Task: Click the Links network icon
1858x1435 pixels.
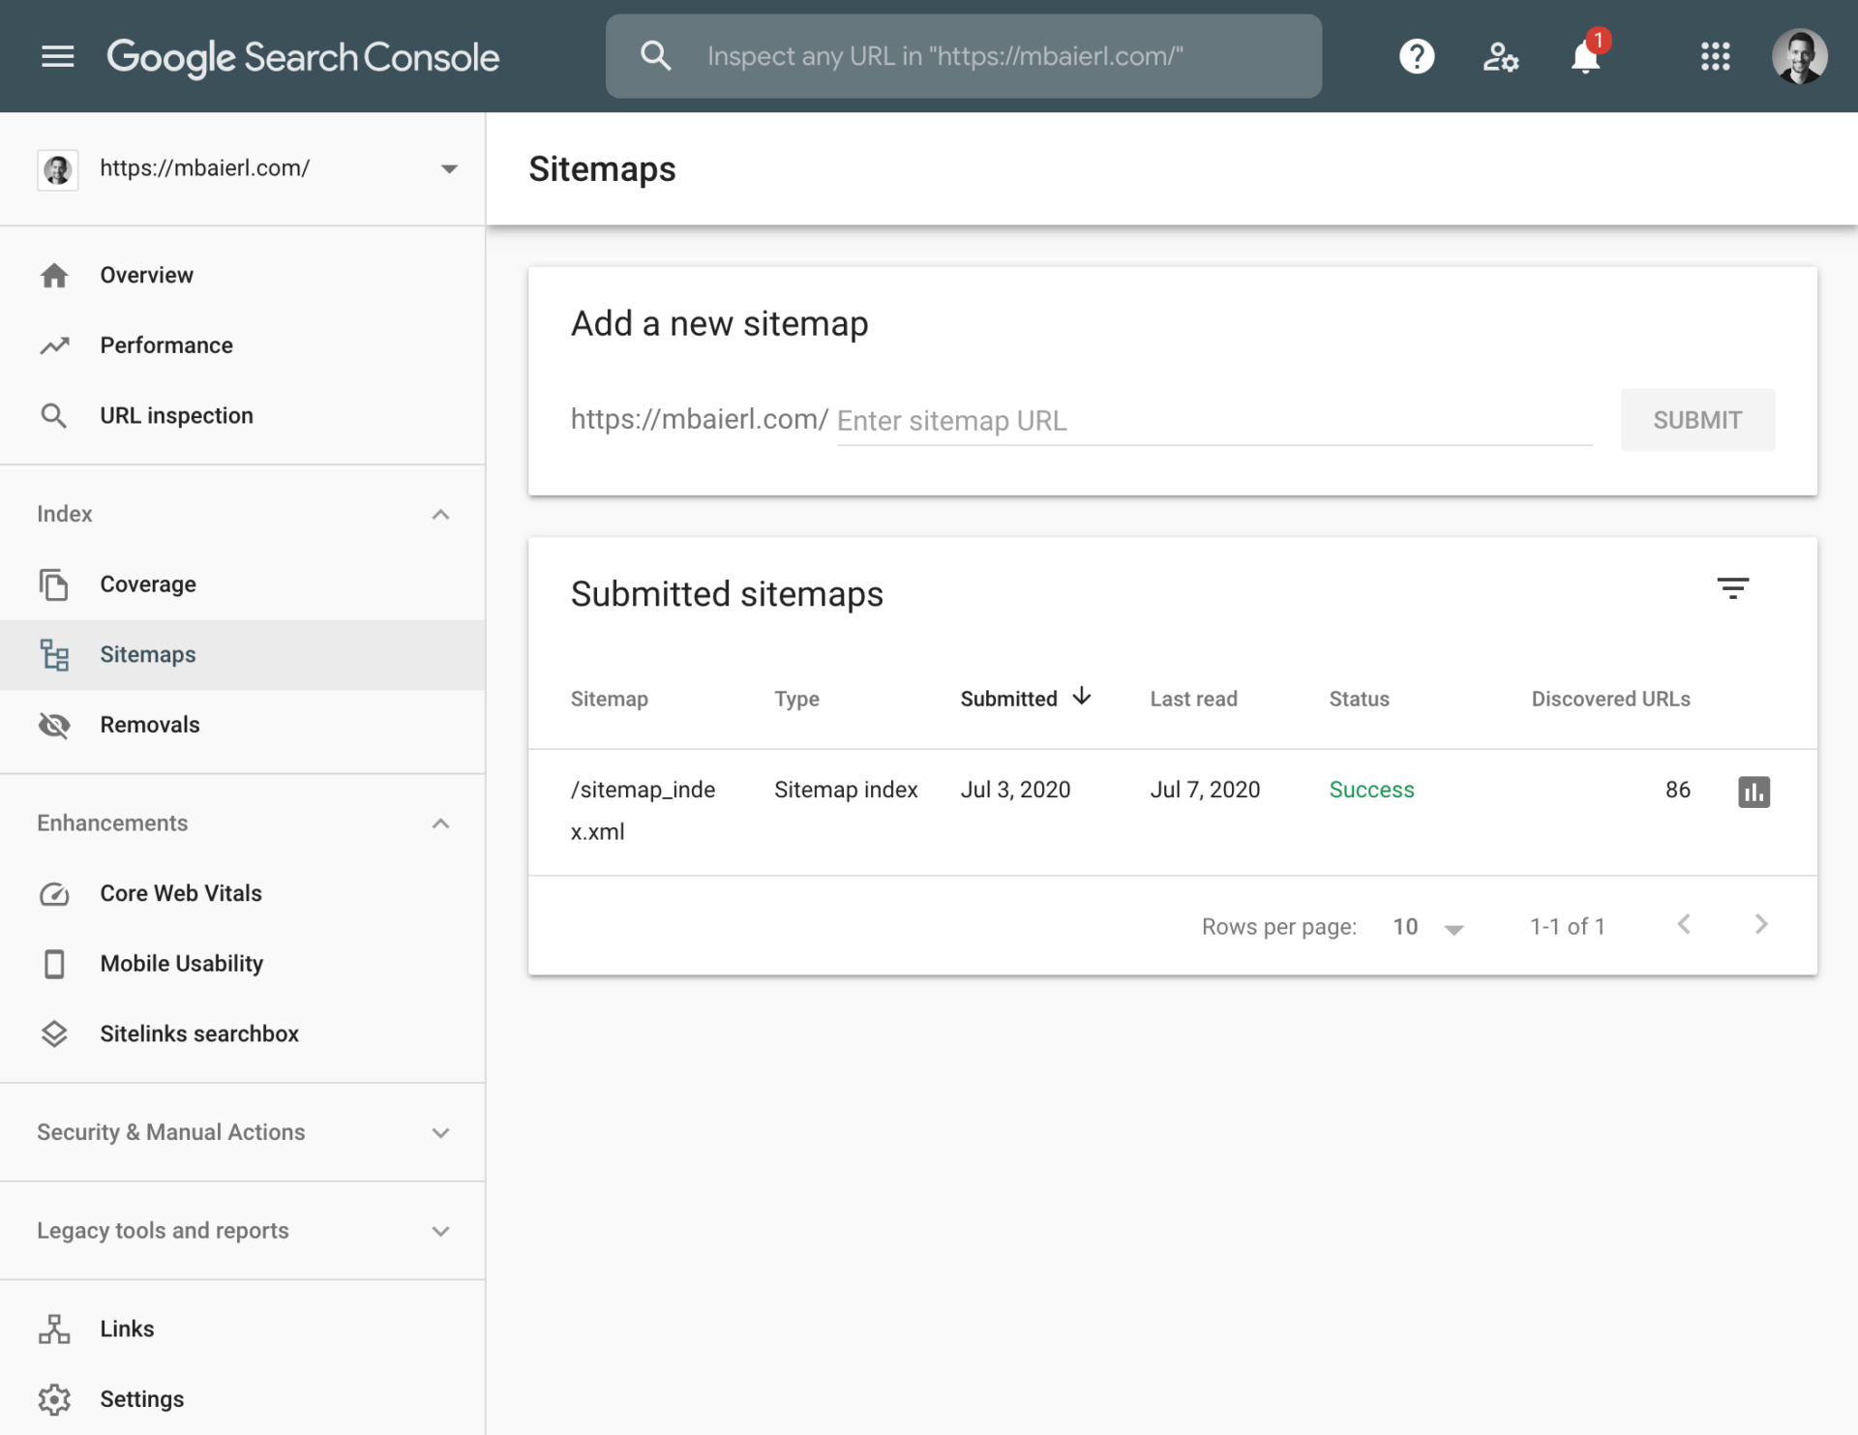Action: tap(54, 1330)
